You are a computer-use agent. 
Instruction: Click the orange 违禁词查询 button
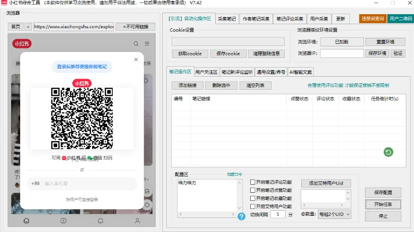(373, 19)
